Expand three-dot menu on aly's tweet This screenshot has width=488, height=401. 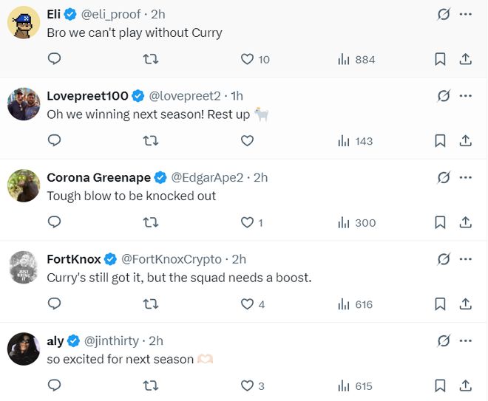tap(466, 340)
